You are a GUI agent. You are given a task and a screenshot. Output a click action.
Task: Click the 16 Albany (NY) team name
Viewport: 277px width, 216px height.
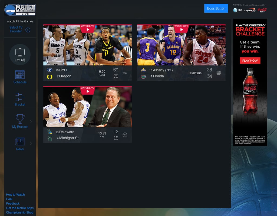161,70
